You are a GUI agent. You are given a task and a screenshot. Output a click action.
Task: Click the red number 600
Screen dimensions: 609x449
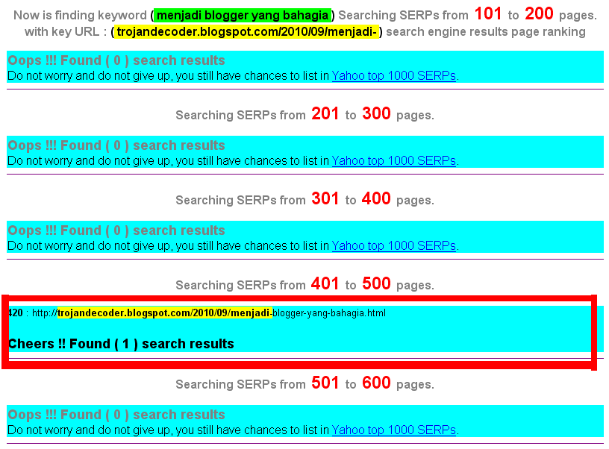click(x=376, y=383)
